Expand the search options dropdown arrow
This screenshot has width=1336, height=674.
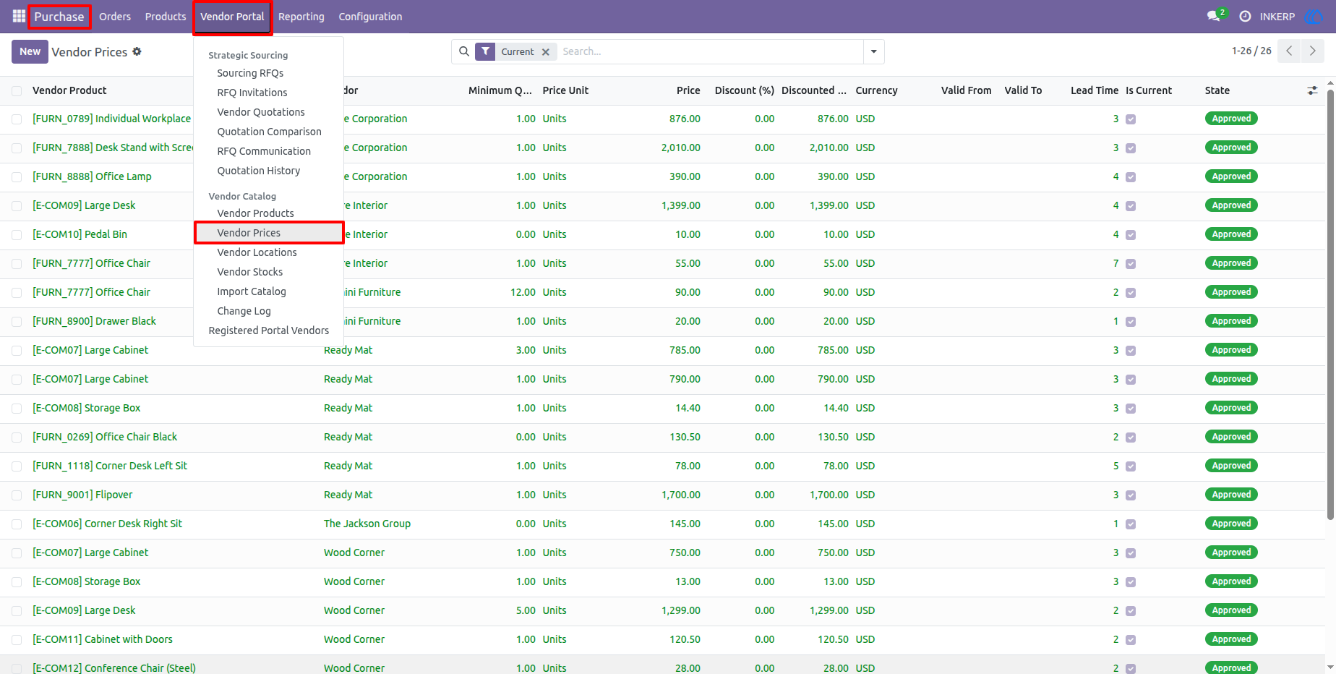(874, 51)
